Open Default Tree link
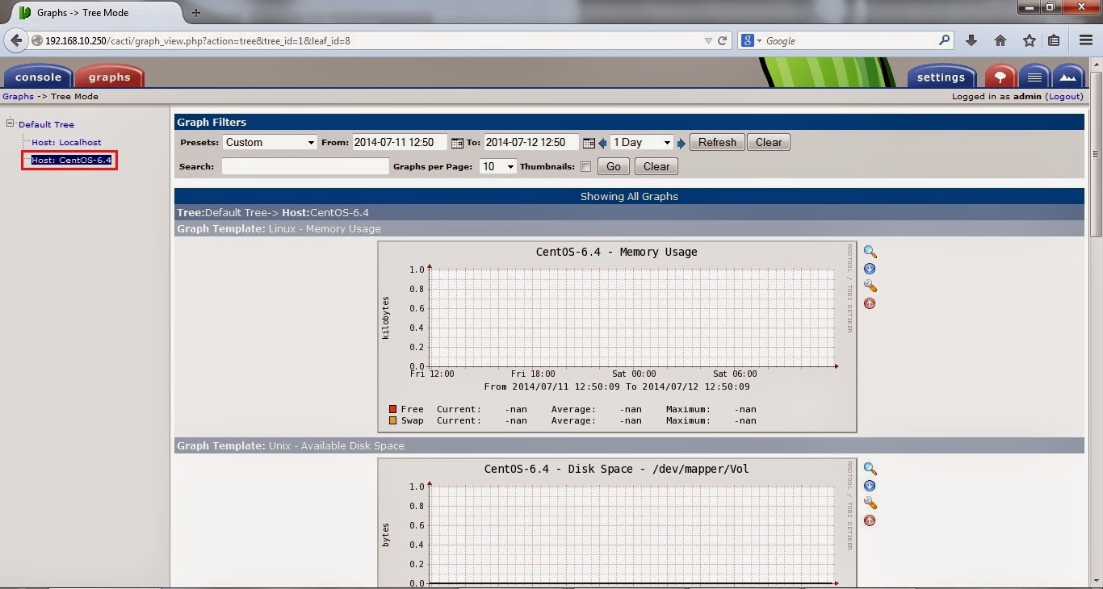Image resolution: width=1103 pixels, height=589 pixels. pyautogui.click(x=46, y=124)
